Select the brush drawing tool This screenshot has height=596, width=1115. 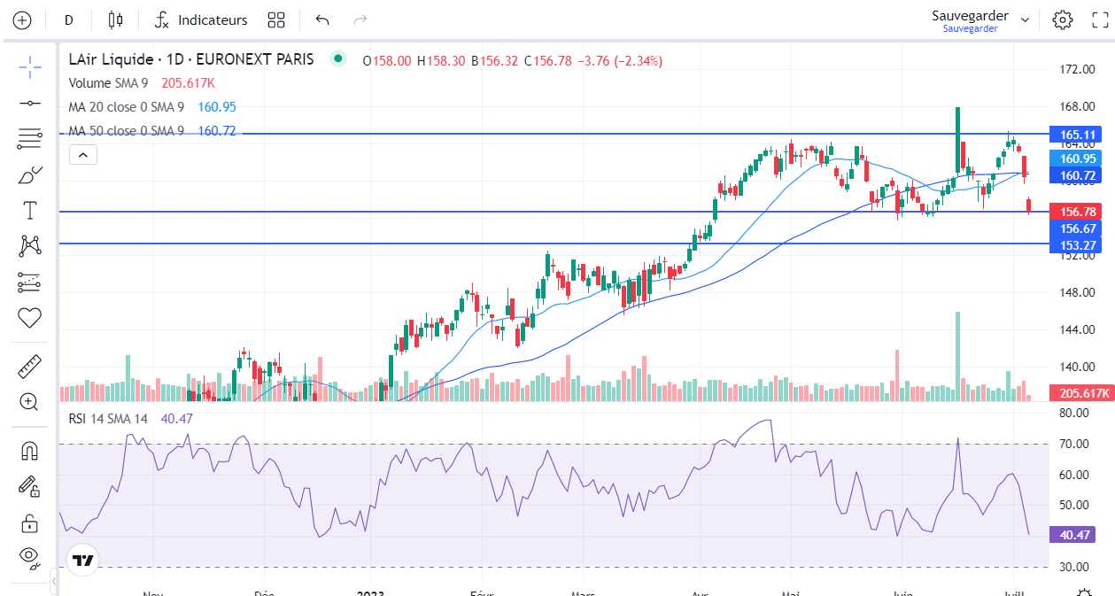[x=29, y=174]
